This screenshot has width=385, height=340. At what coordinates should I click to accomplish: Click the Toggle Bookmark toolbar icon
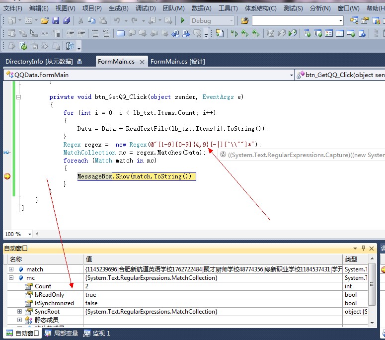click(x=121, y=33)
